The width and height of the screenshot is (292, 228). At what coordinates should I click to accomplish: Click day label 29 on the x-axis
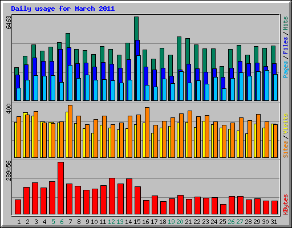[257, 222]
